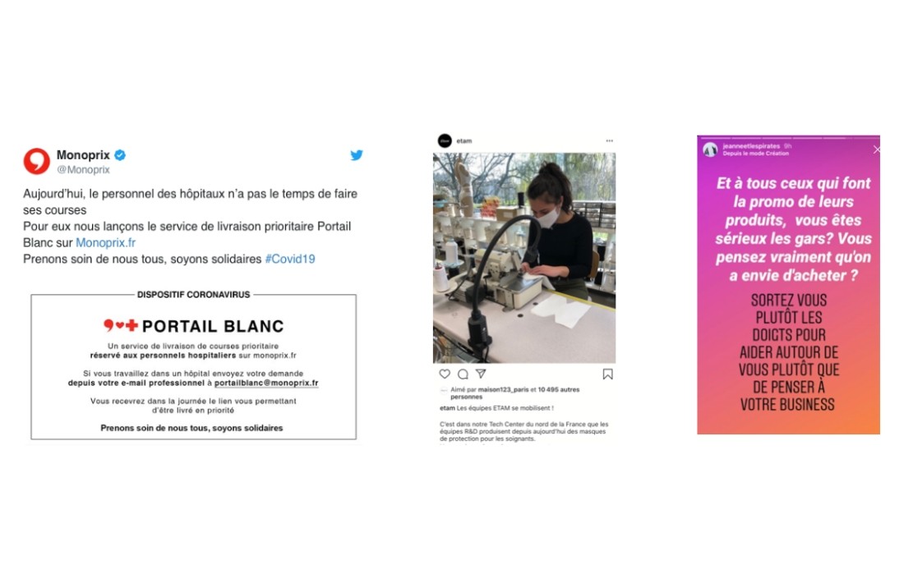
Task: Click the etam profile avatar
Action: tap(445, 140)
